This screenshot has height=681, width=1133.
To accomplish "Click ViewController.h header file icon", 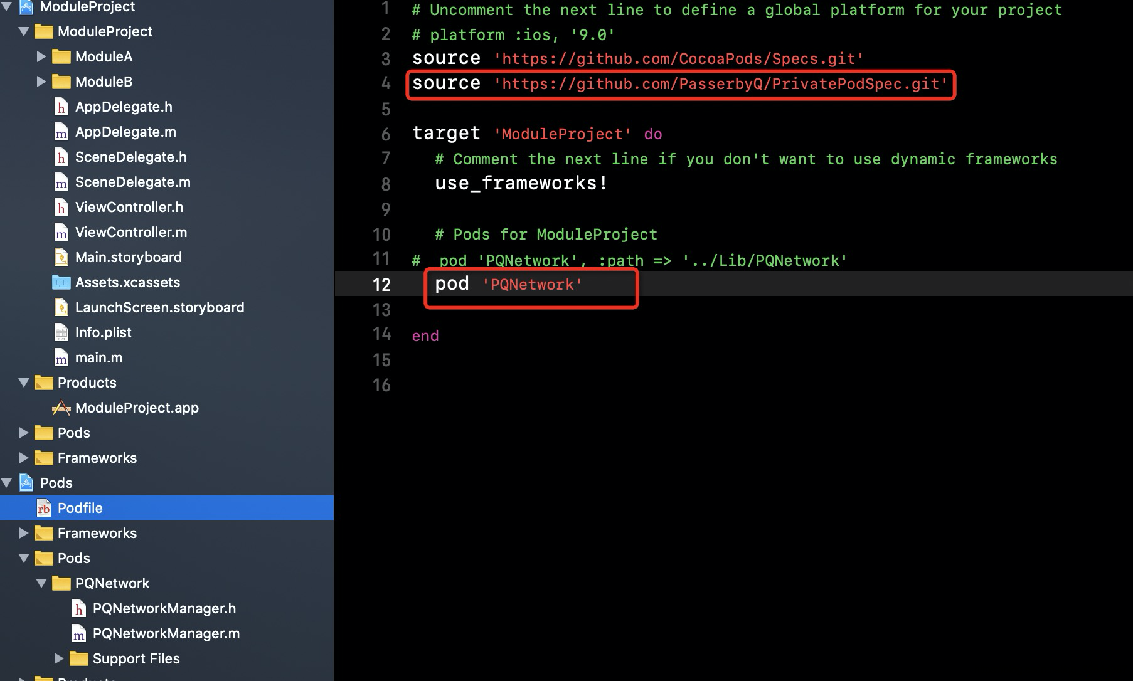I will [x=61, y=207].
